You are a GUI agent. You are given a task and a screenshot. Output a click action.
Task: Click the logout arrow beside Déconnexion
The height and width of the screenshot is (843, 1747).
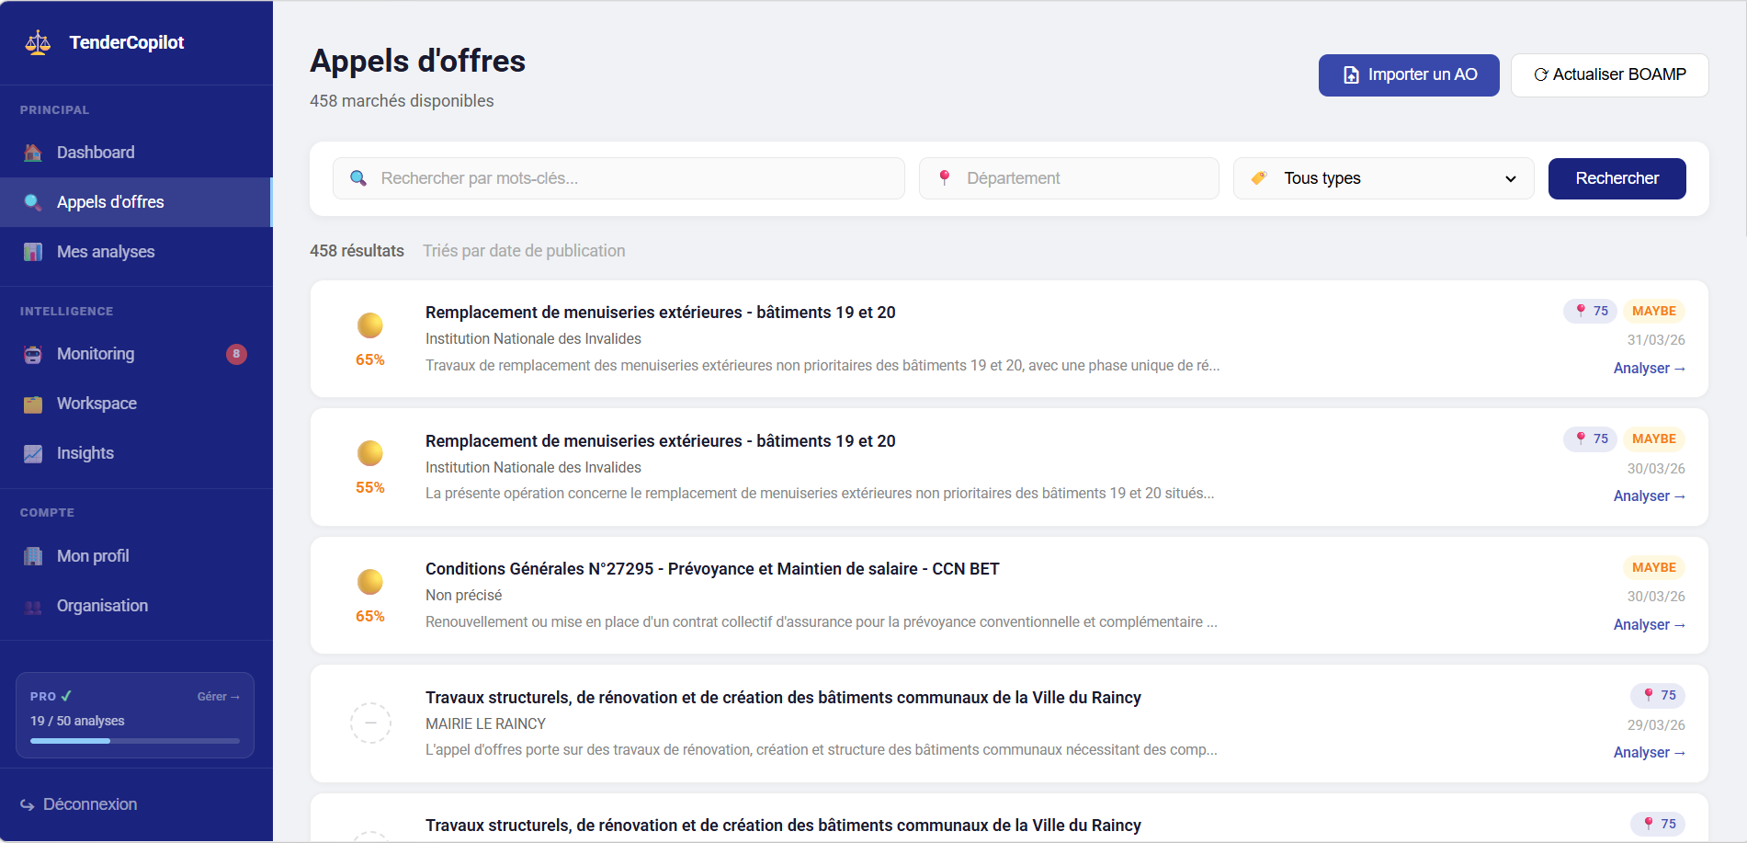28,803
